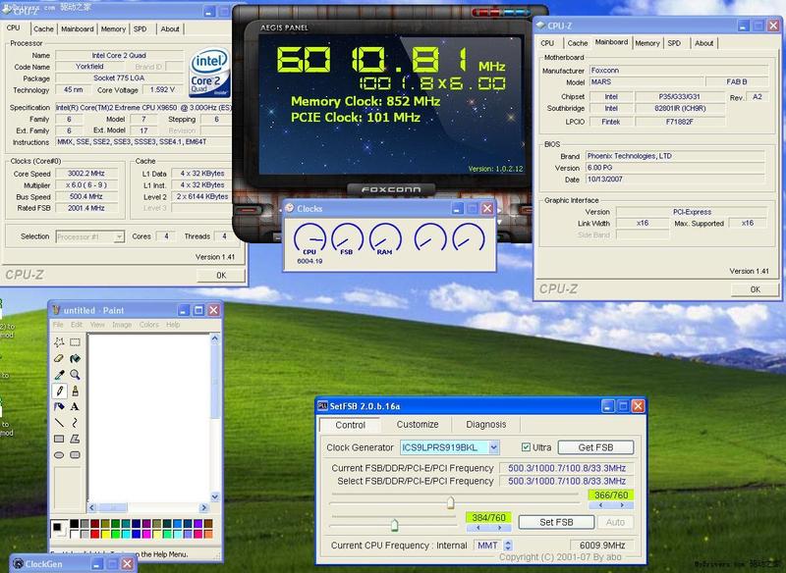Pick the Rectangle shape tool in Paint
786x573 pixels.
pyautogui.click(x=59, y=439)
